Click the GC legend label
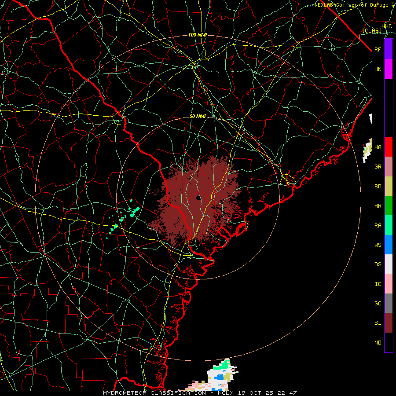396x396 pixels. tap(378, 304)
